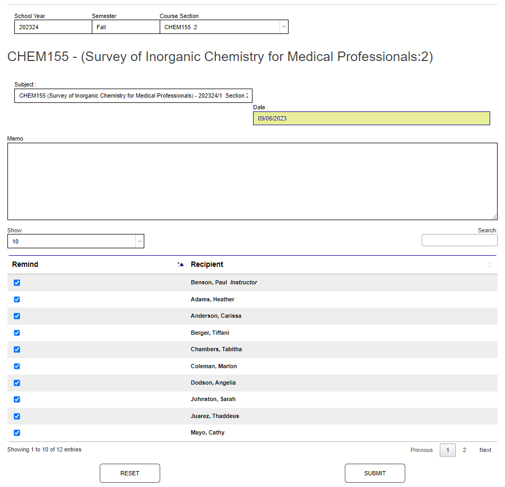
Task: Toggle reminder checkbox for Chambers, Tabitha
Action: point(17,350)
